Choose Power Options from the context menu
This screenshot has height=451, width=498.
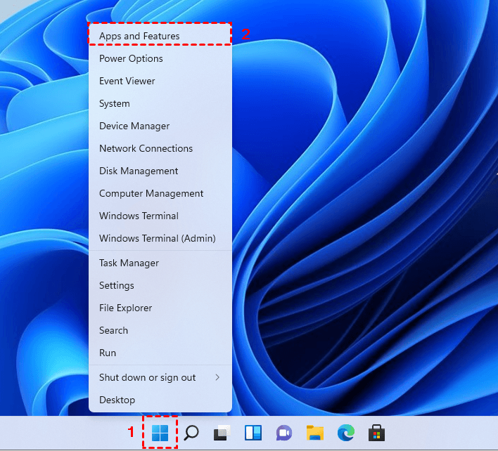point(131,58)
